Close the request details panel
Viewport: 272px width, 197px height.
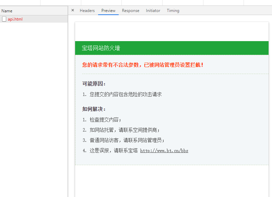point(73,10)
